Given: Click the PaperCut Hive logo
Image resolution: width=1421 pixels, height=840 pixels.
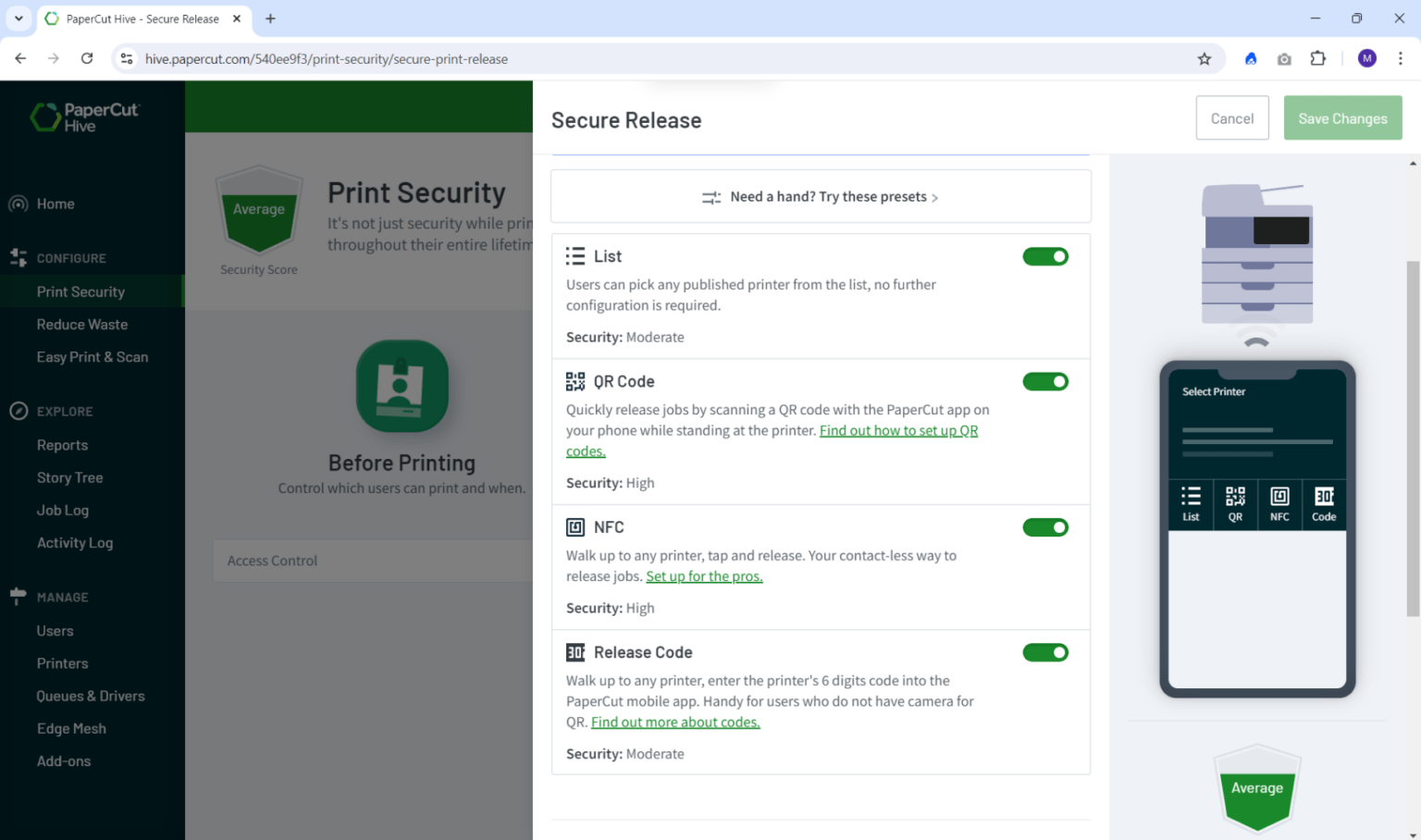Looking at the screenshot, I should [x=86, y=117].
